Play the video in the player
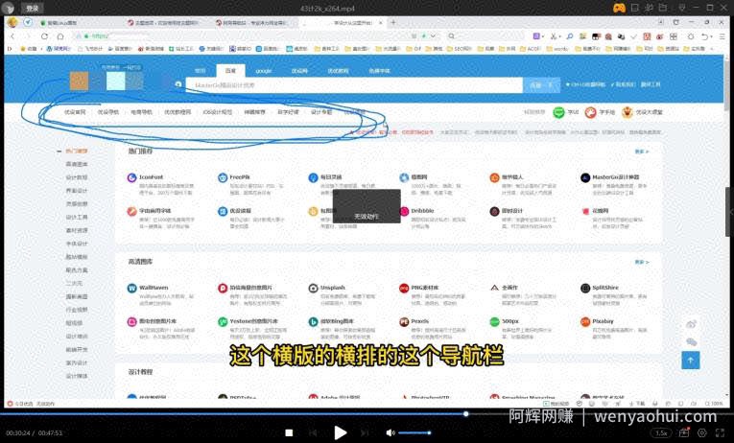The width and height of the screenshot is (734, 443). [x=340, y=432]
